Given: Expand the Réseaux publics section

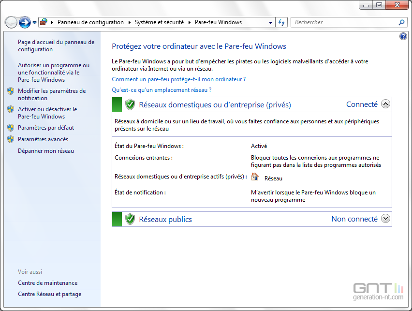Looking at the screenshot, I should 385,219.
